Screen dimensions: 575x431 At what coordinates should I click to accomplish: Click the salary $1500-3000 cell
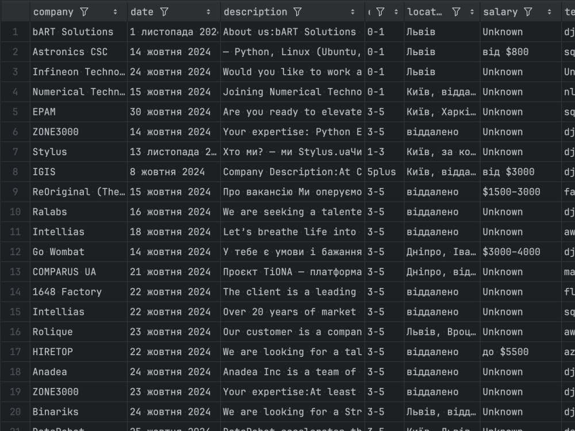tap(520, 192)
